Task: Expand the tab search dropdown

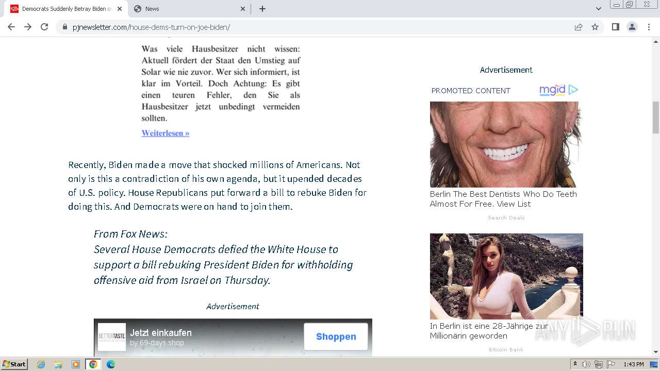Action: pos(599,9)
